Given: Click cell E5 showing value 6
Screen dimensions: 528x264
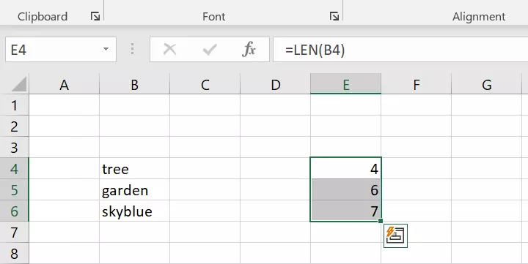Looking at the screenshot, I should [x=346, y=189].
